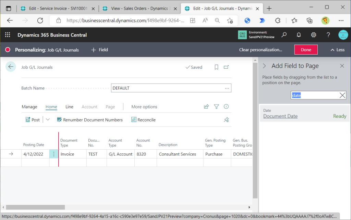Open the Page menu
The height and width of the screenshot is (220, 351).
[x=110, y=107]
